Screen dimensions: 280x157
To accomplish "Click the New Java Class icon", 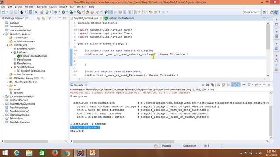I will tap(47, 12).
